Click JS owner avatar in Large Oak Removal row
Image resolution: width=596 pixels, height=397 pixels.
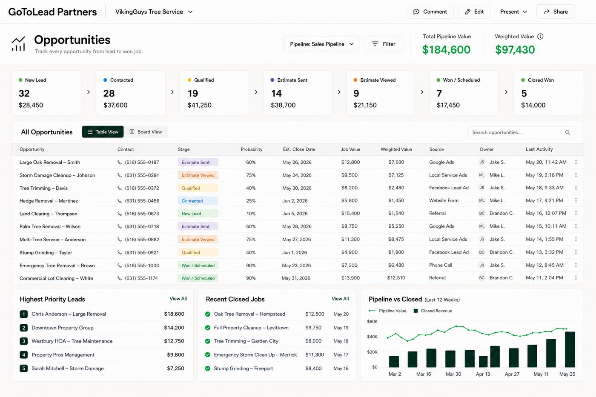[x=482, y=162]
